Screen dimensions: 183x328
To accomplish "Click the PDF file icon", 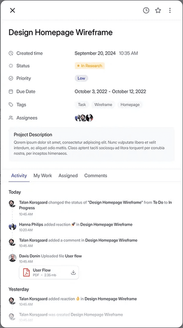I will (x=27, y=273).
